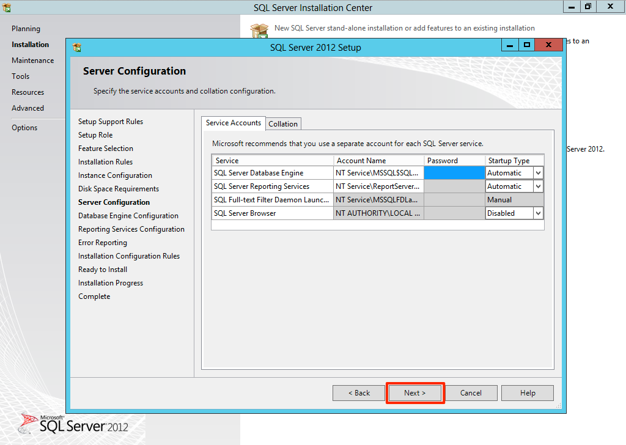The width and height of the screenshot is (626, 445).
Task: Click Database Engine Configuration step
Action: (x=128, y=216)
